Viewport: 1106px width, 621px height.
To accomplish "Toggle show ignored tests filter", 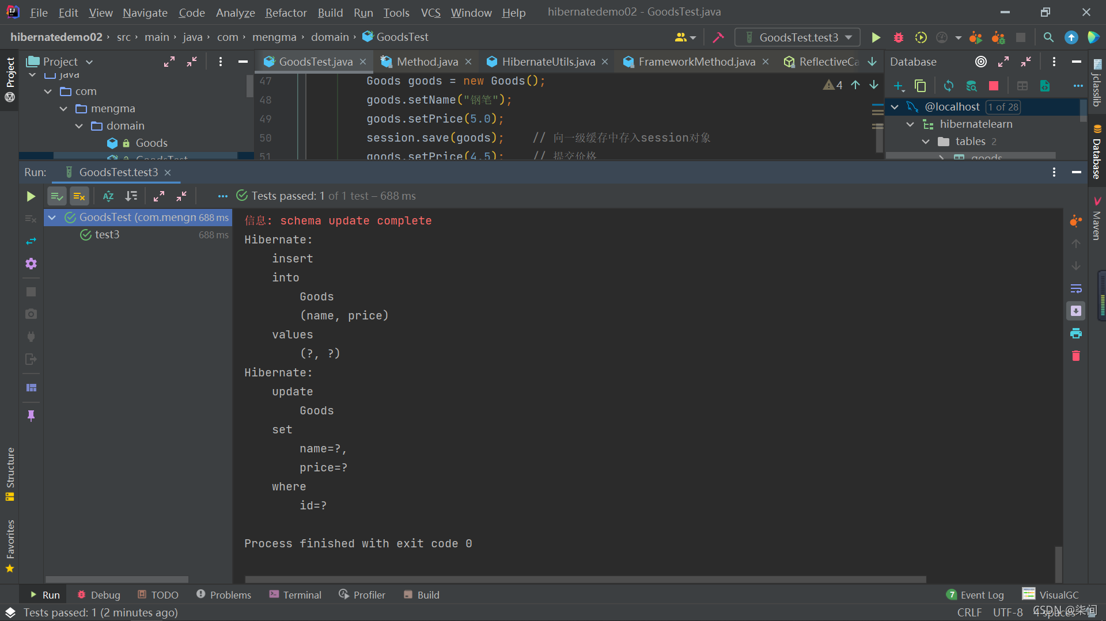I will [x=79, y=196].
